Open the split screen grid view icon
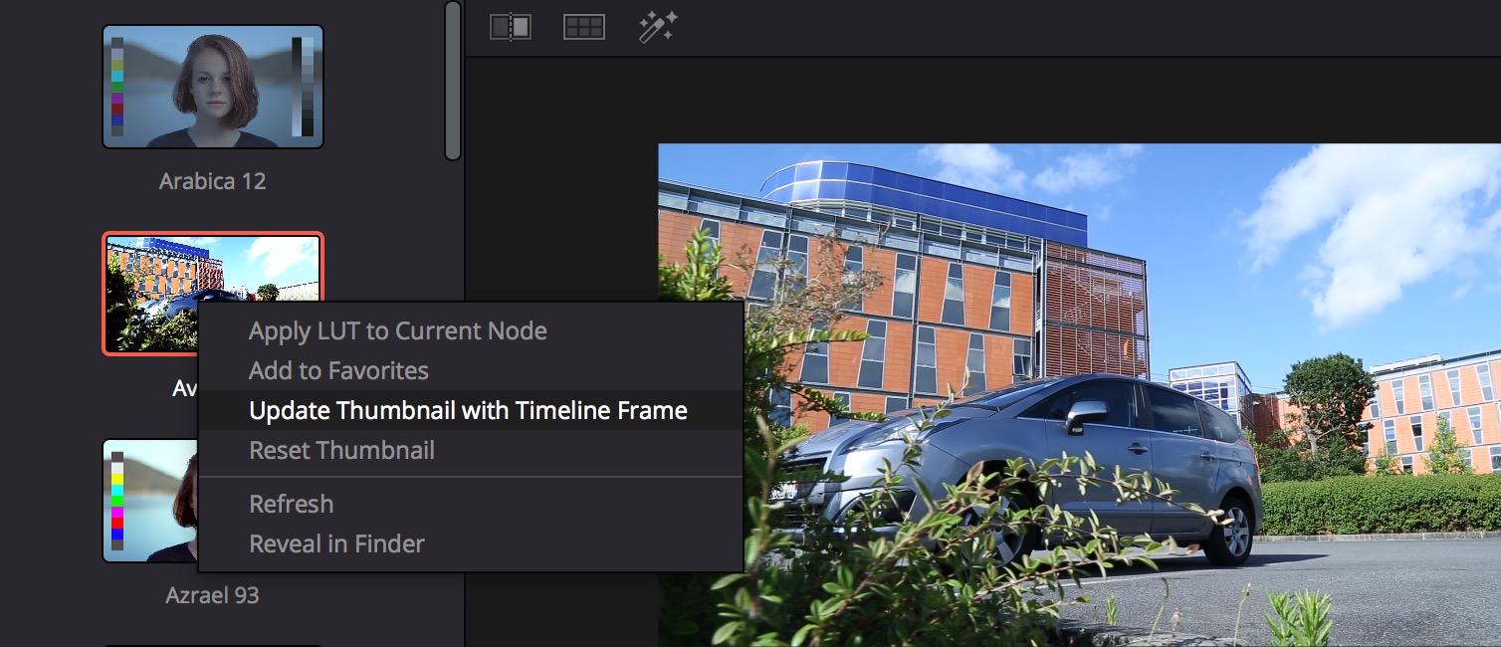1501x647 pixels. (x=582, y=27)
